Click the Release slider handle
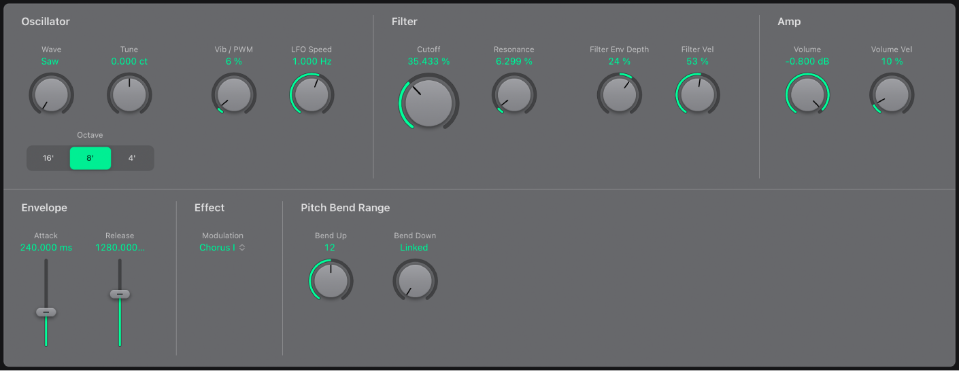 pyautogui.click(x=120, y=294)
